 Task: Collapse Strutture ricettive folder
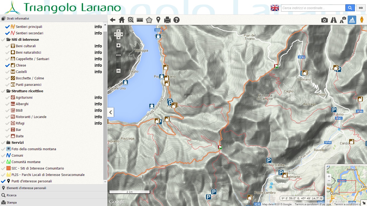point(8,91)
